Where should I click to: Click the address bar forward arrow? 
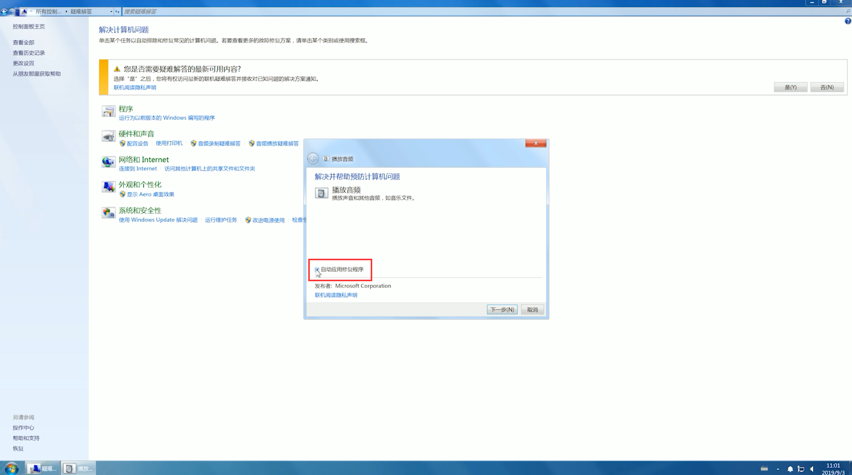(12, 11)
